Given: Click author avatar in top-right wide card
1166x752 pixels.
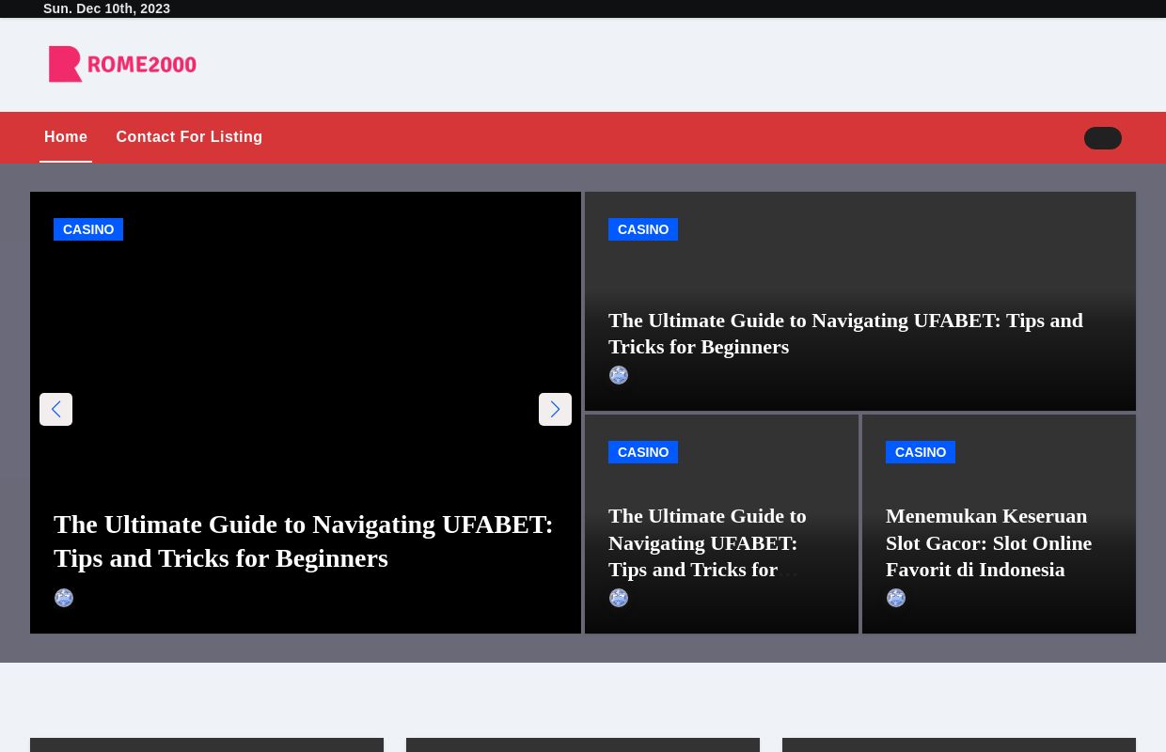Looking at the screenshot, I should 619,375.
